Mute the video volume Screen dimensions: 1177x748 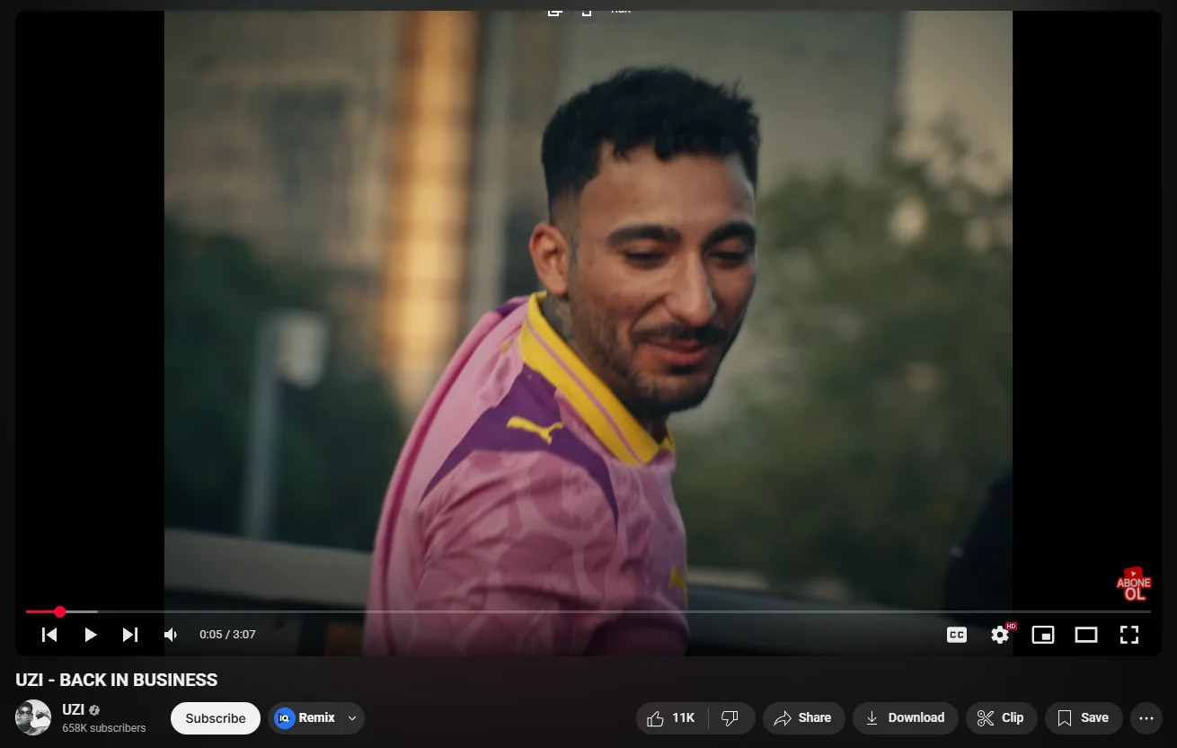click(171, 635)
